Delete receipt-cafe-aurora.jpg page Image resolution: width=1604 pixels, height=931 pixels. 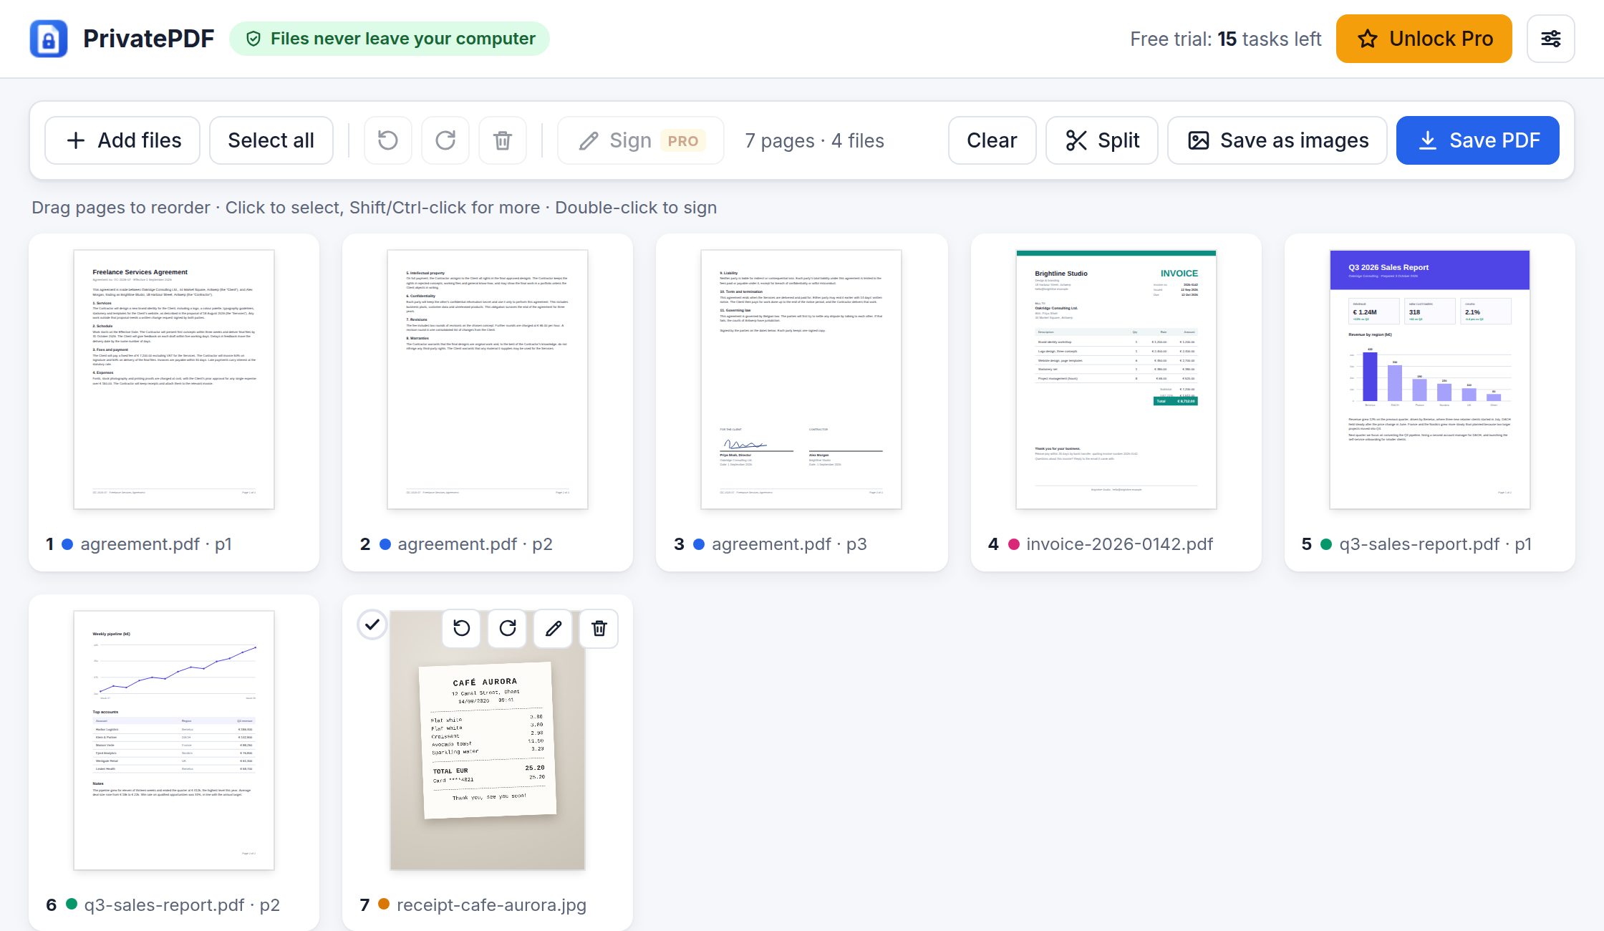(599, 629)
